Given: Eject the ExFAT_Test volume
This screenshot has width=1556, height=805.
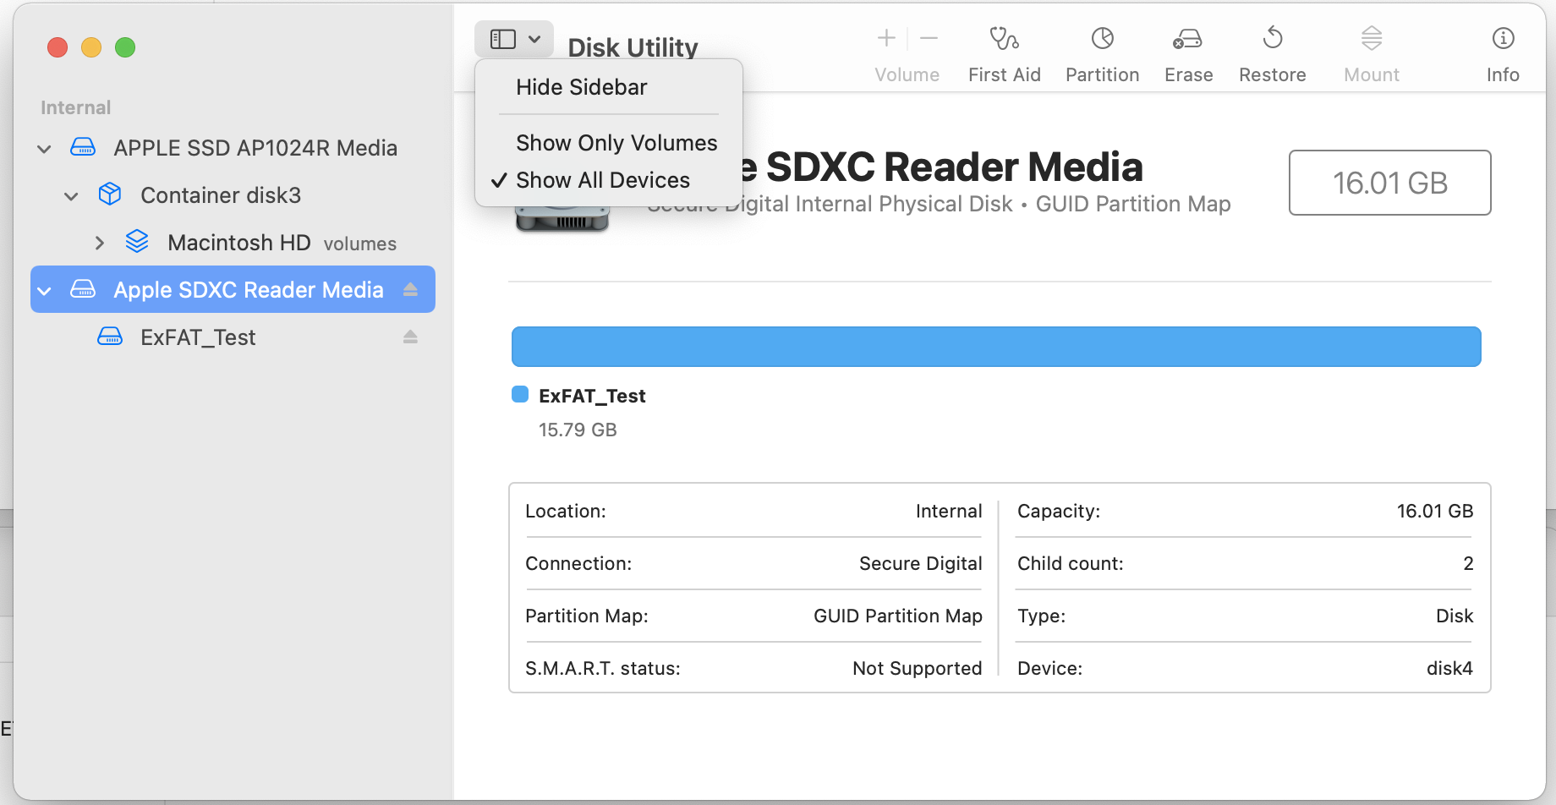Looking at the screenshot, I should [x=410, y=337].
